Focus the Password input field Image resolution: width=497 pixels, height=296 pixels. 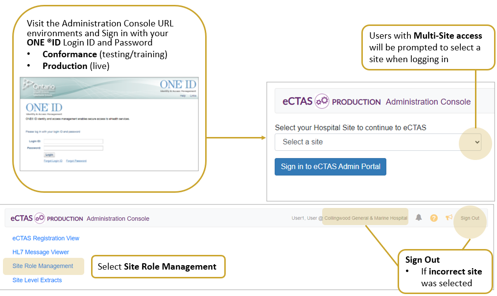[73, 147]
